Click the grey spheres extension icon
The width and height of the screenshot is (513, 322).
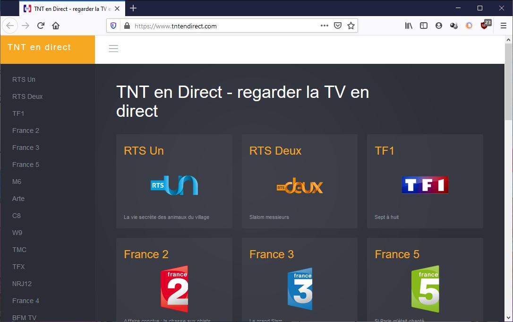454,26
